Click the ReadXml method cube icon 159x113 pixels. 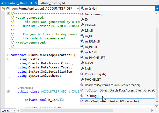coord(82,85)
